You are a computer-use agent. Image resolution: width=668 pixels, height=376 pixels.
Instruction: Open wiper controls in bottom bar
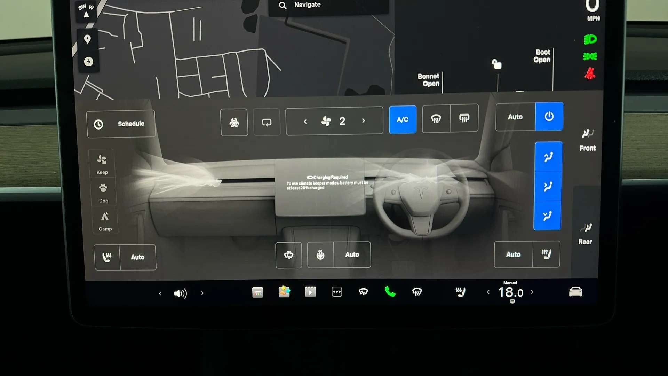tap(363, 292)
